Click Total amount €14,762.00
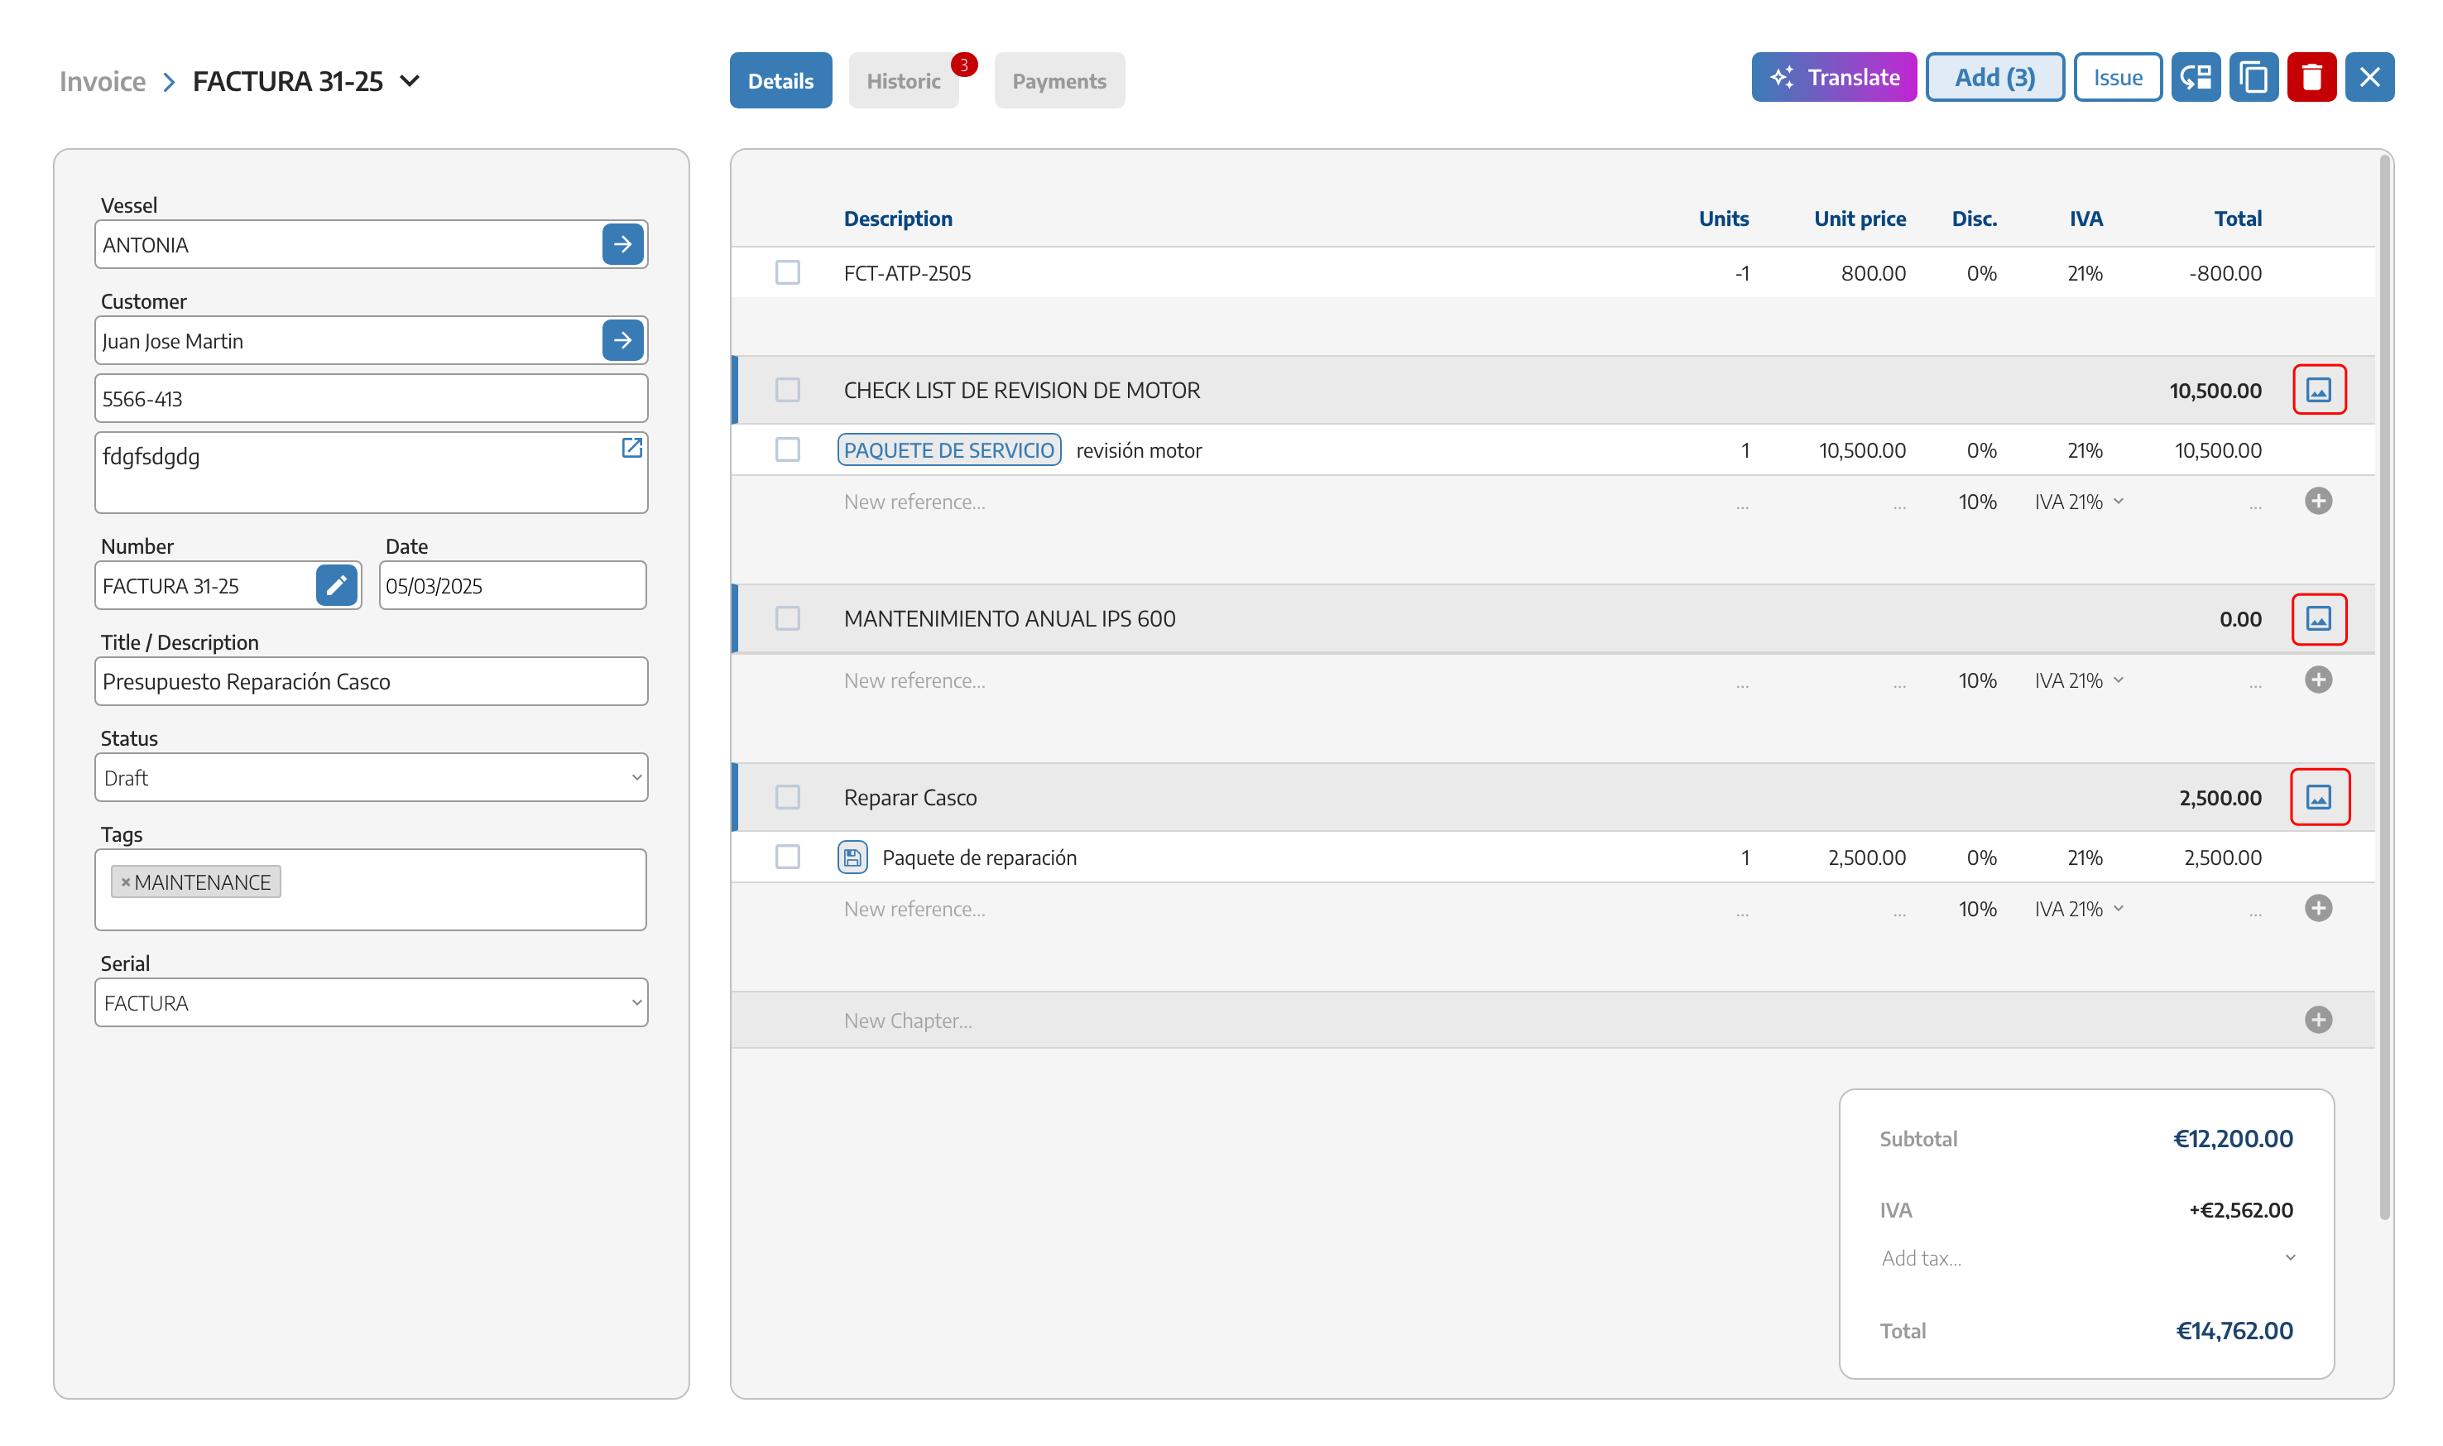This screenshot has width=2443, height=1446. (x=2234, y=1330)
